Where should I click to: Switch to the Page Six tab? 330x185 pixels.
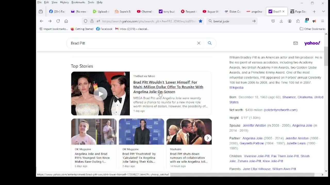[x=298, y=12]
